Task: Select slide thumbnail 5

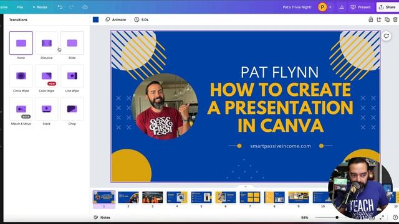Action: pyautogui.click(x=201, y=197)
